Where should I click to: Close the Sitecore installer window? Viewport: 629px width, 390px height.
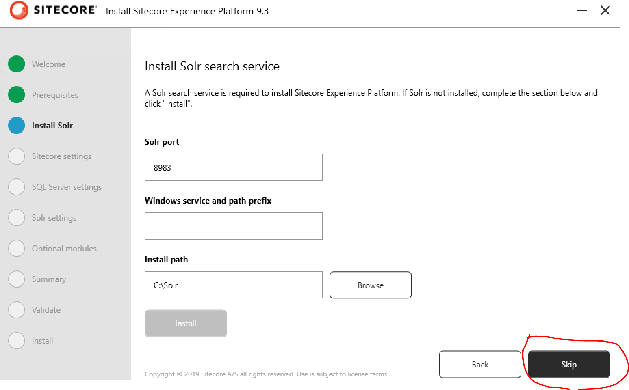[605, 11]
